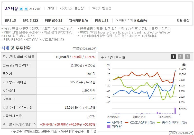Click the 발행주식수/유동비율 row label
This screenshot has width=194, height=135.
point(18,108)
